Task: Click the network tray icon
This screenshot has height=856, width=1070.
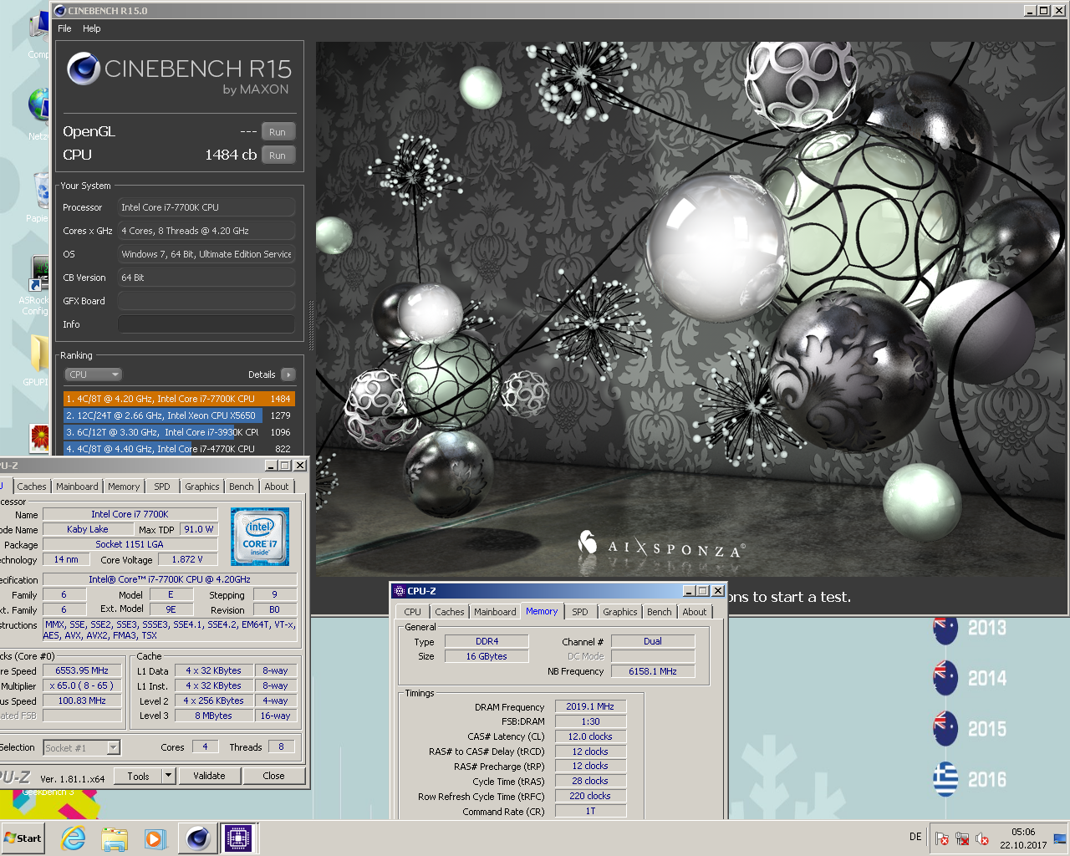Action: tap(962, 838)
